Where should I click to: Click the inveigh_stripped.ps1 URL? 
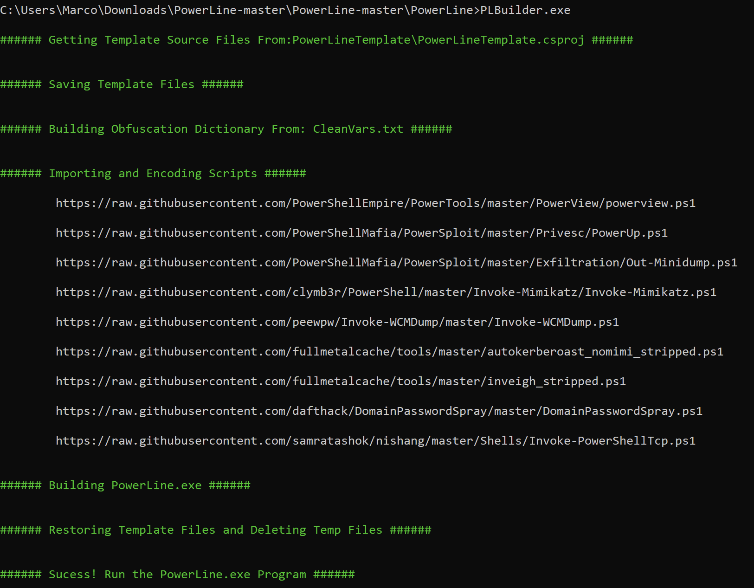click(341, 381)
